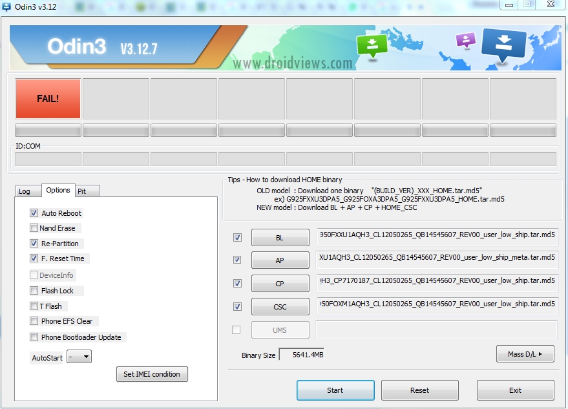Click Set IMEI condition button

pyautogui.click(x=152, y=374)
